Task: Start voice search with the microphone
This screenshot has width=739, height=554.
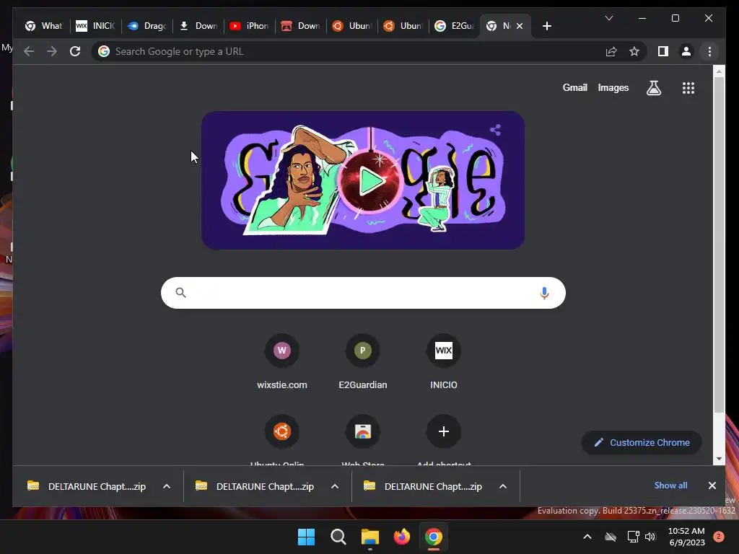Action: click(x=544, y=293)
